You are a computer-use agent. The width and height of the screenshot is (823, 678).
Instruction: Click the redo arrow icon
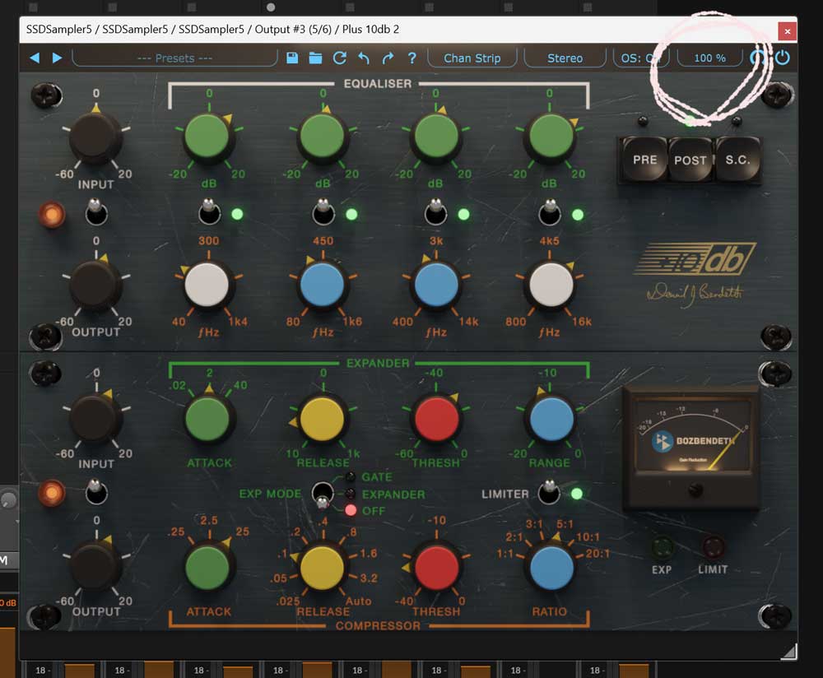pos(388,58)
